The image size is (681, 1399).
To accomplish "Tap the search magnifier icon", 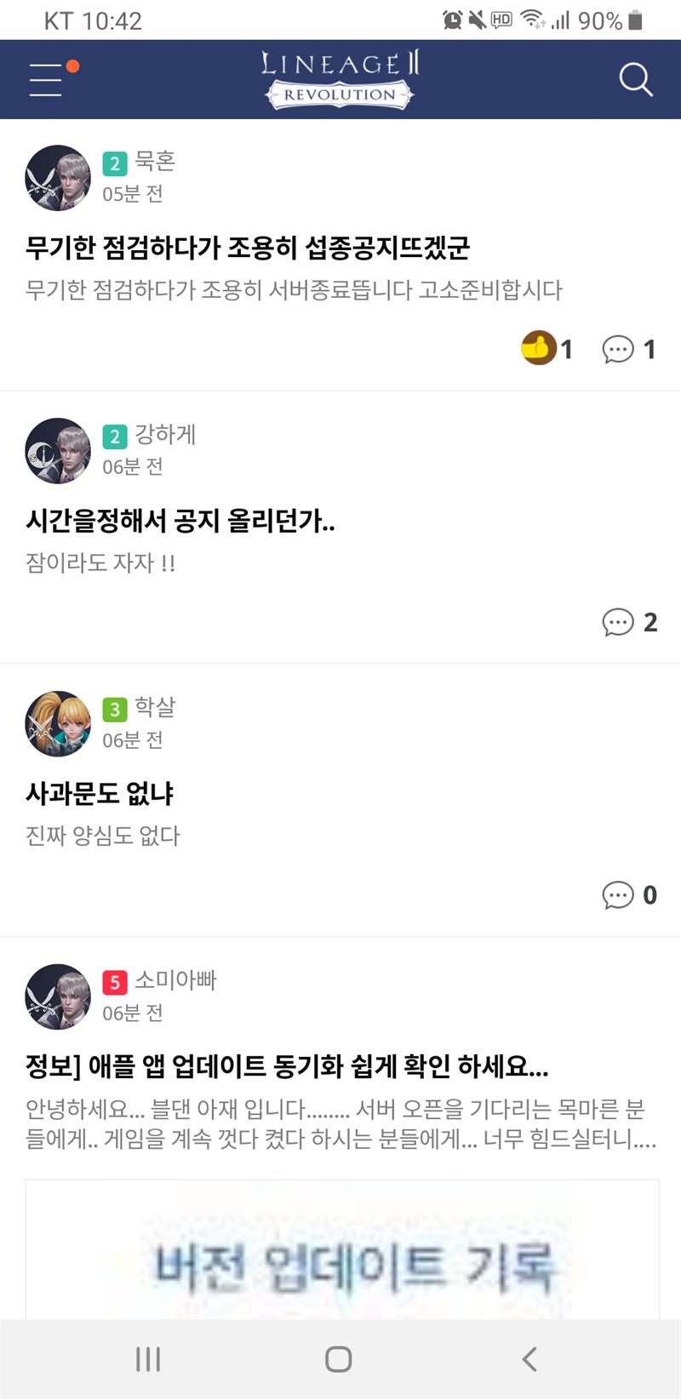I will pyautogui.click(x=635, y=79).
